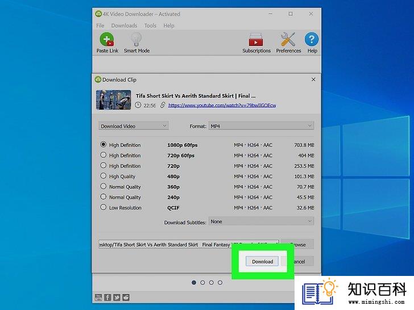This screenshot has width=414, height=310.
Task: Select Normal Quality 360p option
Action: tap(103, 186)
